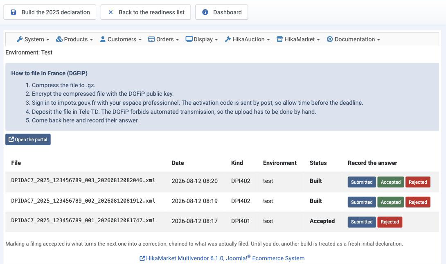Screen dimensions: 446x264
Task: Click the Accepted status of file 001
Action: (322, 221)
